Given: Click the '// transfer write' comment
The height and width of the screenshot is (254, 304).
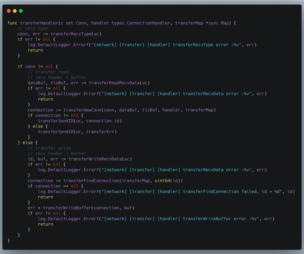Looking at the screenshot, I should 49,148.
